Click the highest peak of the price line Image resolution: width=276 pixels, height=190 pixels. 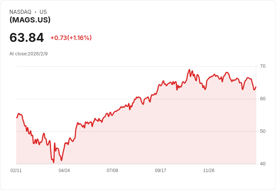pos(189,70)
